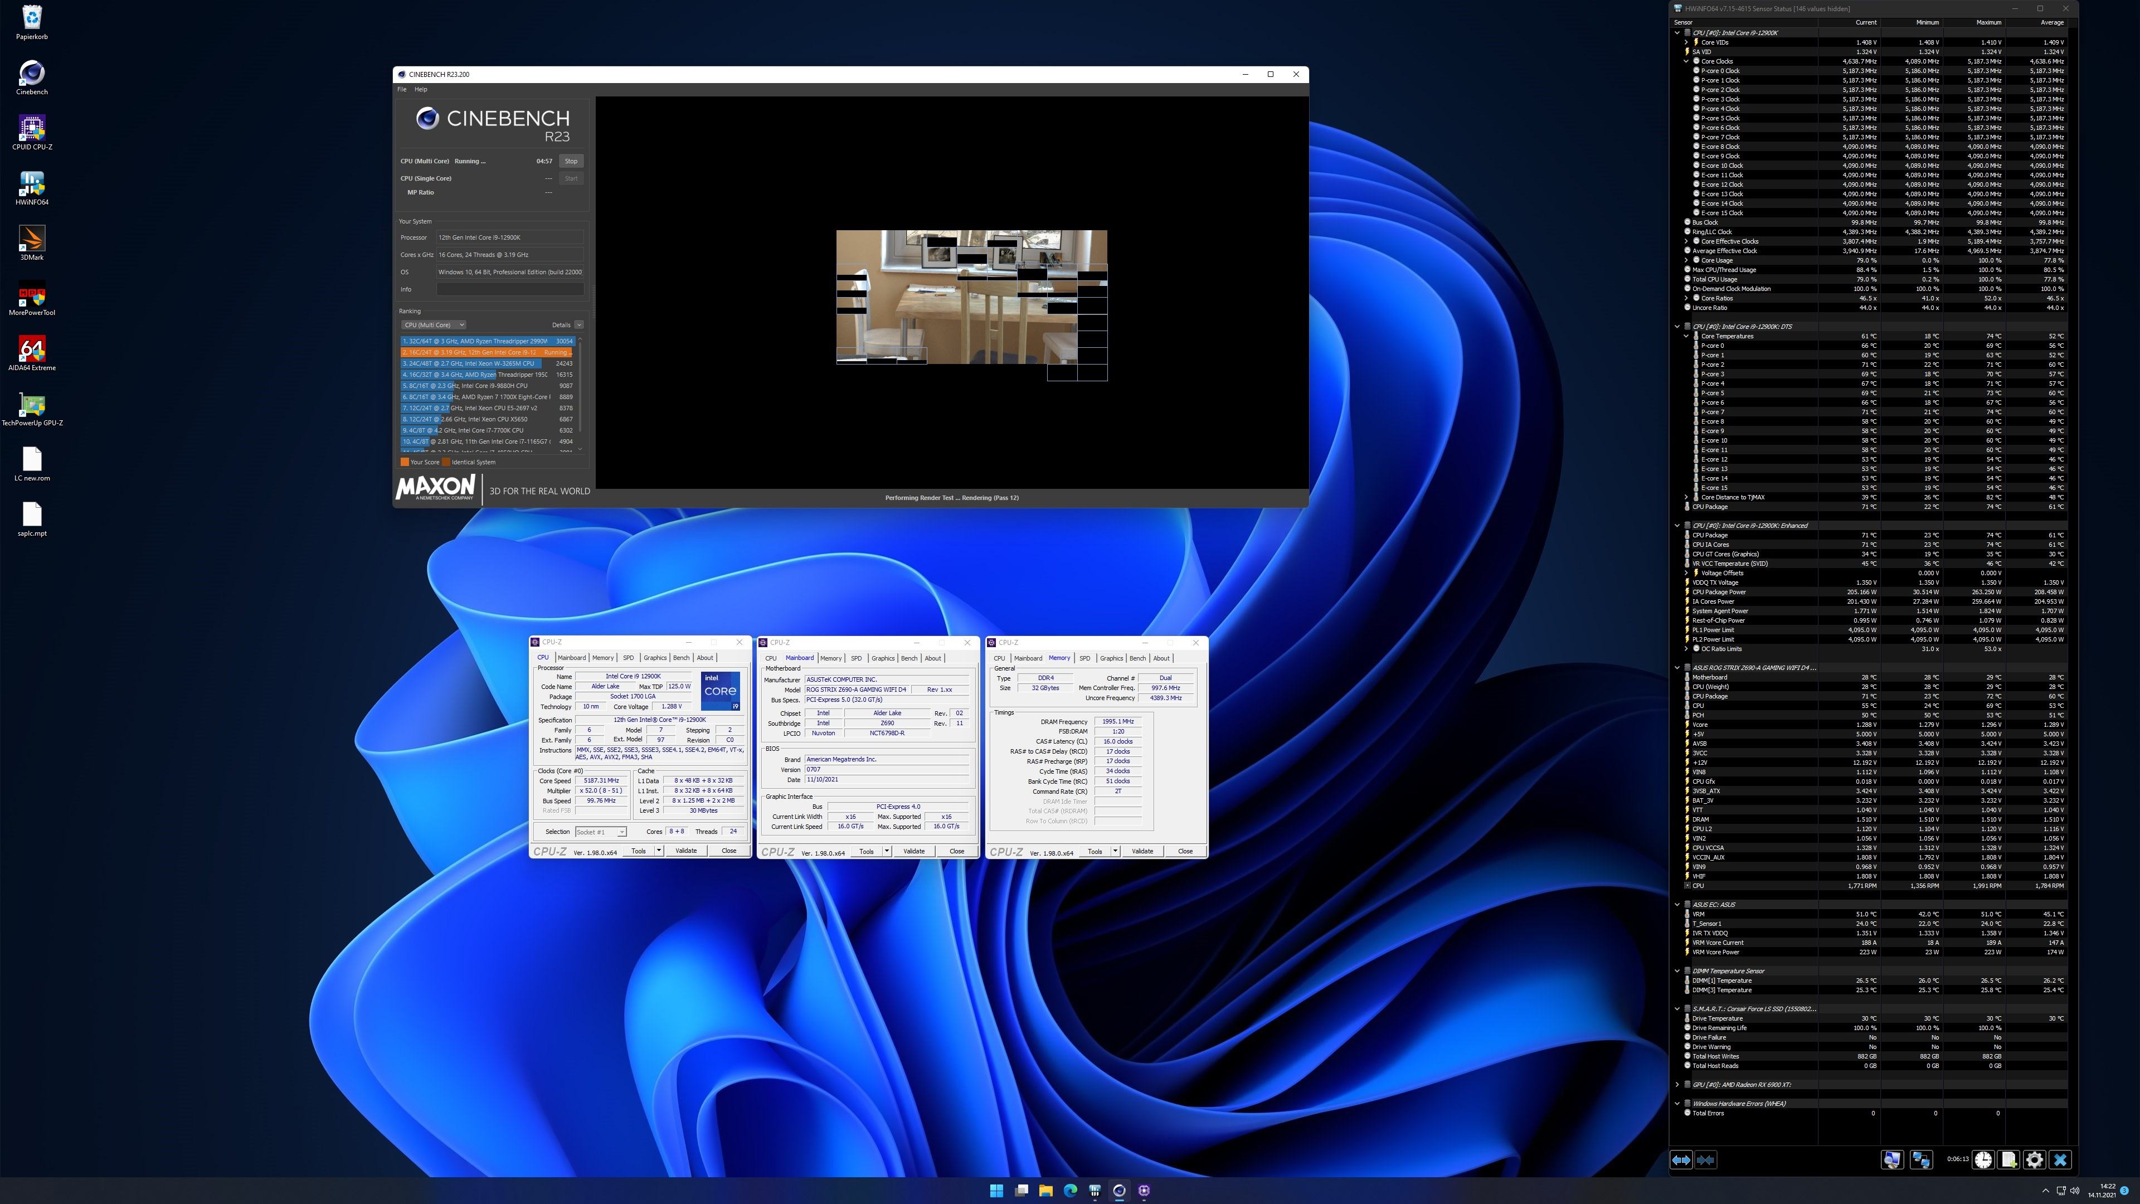Click Validate in the CPU-Z CPU window

pos(686,851)
